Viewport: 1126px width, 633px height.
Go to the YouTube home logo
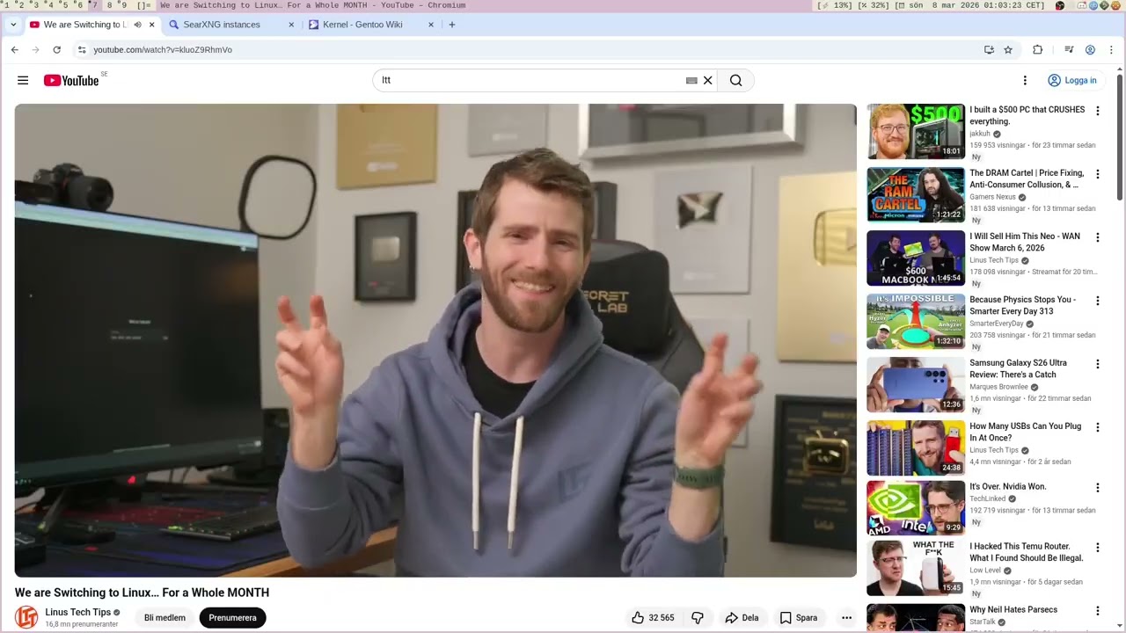point(71,80)
